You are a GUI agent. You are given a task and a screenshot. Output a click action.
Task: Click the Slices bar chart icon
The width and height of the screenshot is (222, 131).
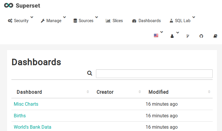[x=108, y=21]
